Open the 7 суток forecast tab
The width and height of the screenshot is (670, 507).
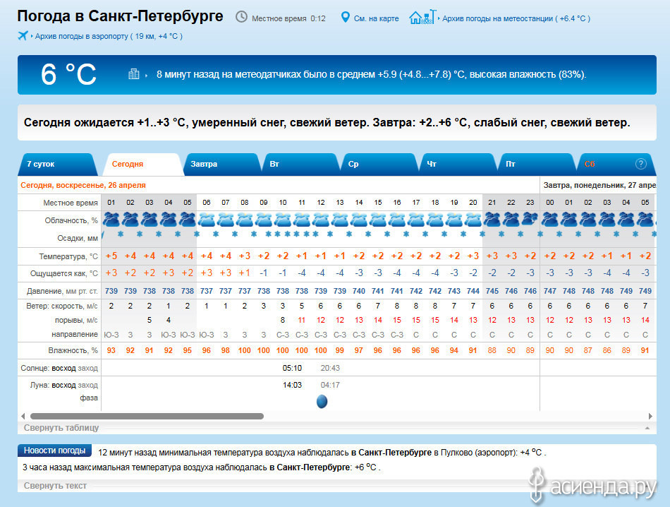click(x=41, y=165)
